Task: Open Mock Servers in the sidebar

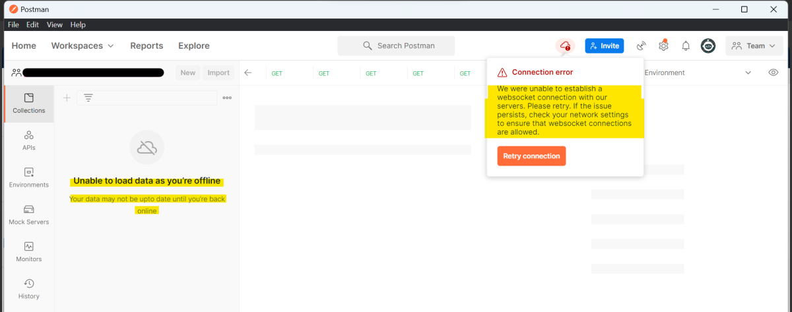Action: click(29, 215)
